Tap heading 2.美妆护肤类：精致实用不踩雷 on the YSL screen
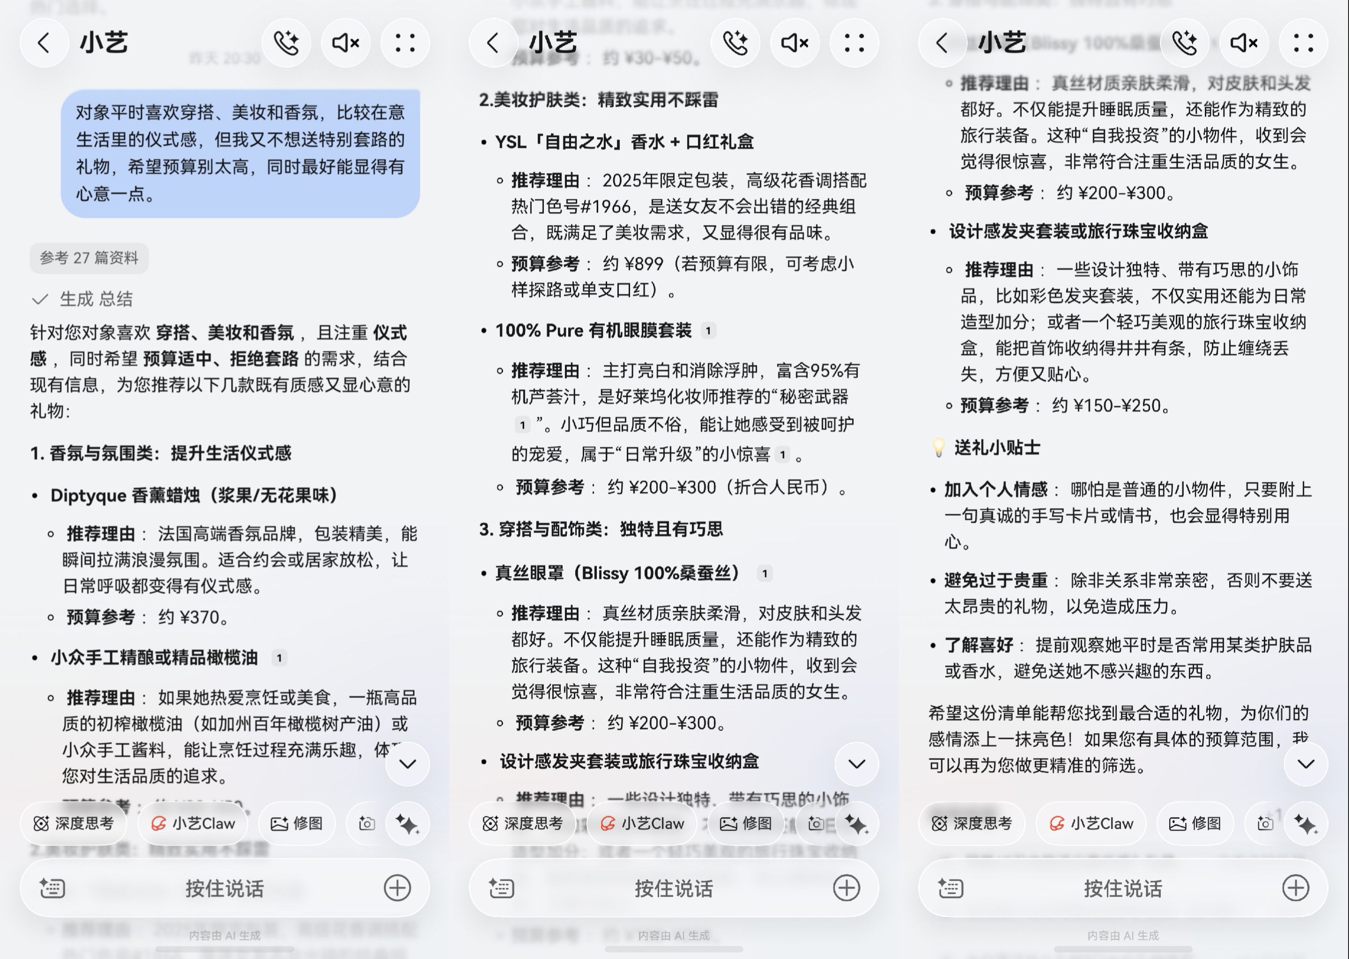Image resolution: width=1349 pixels, height=959 pixels. [599, 100]
